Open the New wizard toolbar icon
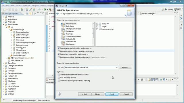Image resolution: width=184 pixels, height=103 pixels. click(x=4, y=9)
